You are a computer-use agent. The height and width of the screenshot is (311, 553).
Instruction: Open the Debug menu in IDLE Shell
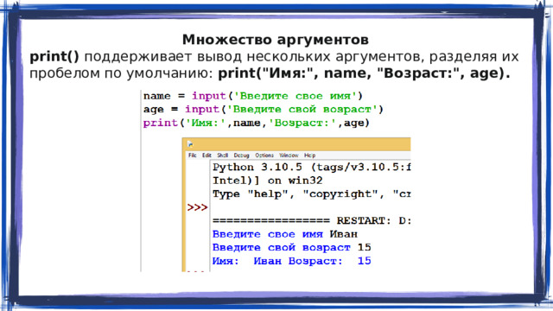pyautogui.click(x=242, y=155)
